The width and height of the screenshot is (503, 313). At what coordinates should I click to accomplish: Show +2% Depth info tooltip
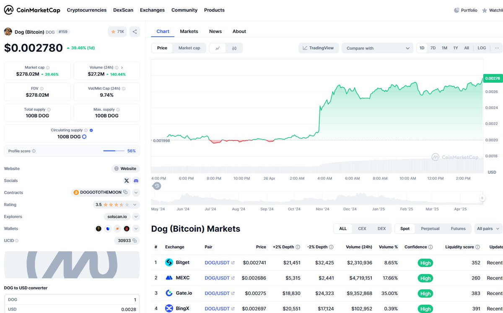[298, 247]
